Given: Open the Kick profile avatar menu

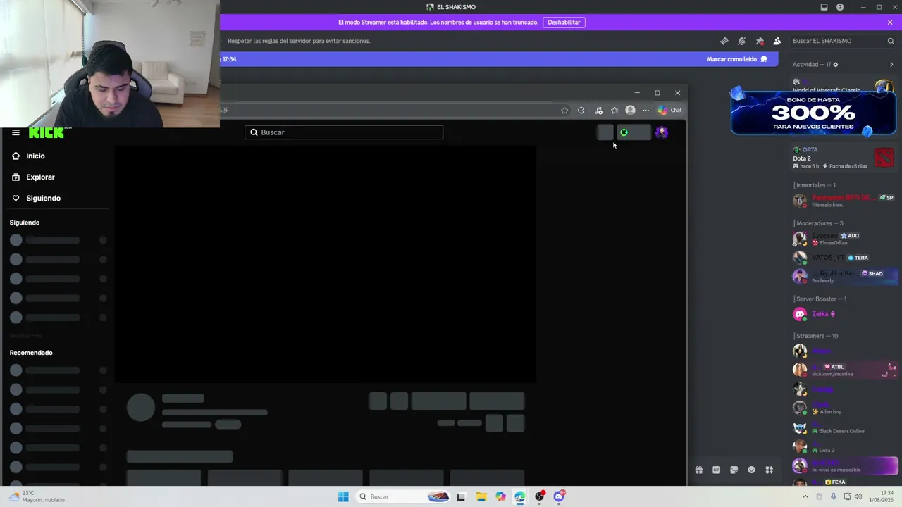Looking at the screenshot, I should click(x=661, y=132).
